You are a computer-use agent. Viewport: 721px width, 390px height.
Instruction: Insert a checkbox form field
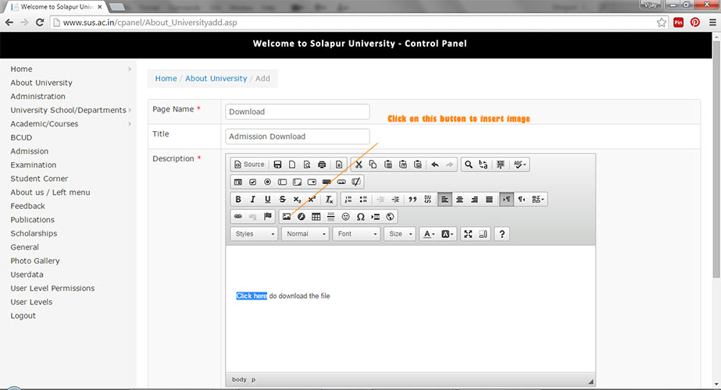click(252, 182)
